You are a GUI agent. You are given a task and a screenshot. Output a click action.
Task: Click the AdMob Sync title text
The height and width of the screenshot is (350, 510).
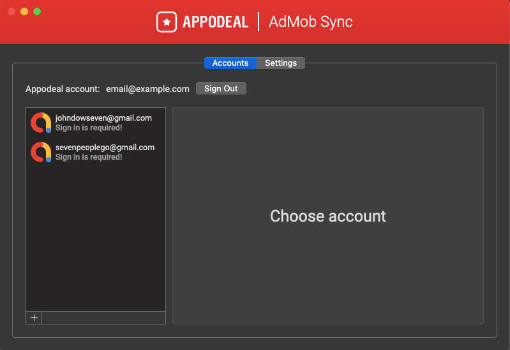click(x=310, y=22)
